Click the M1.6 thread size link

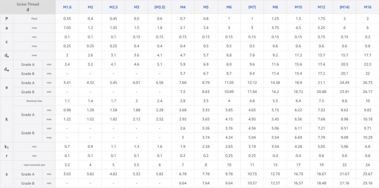pos(67,7)
